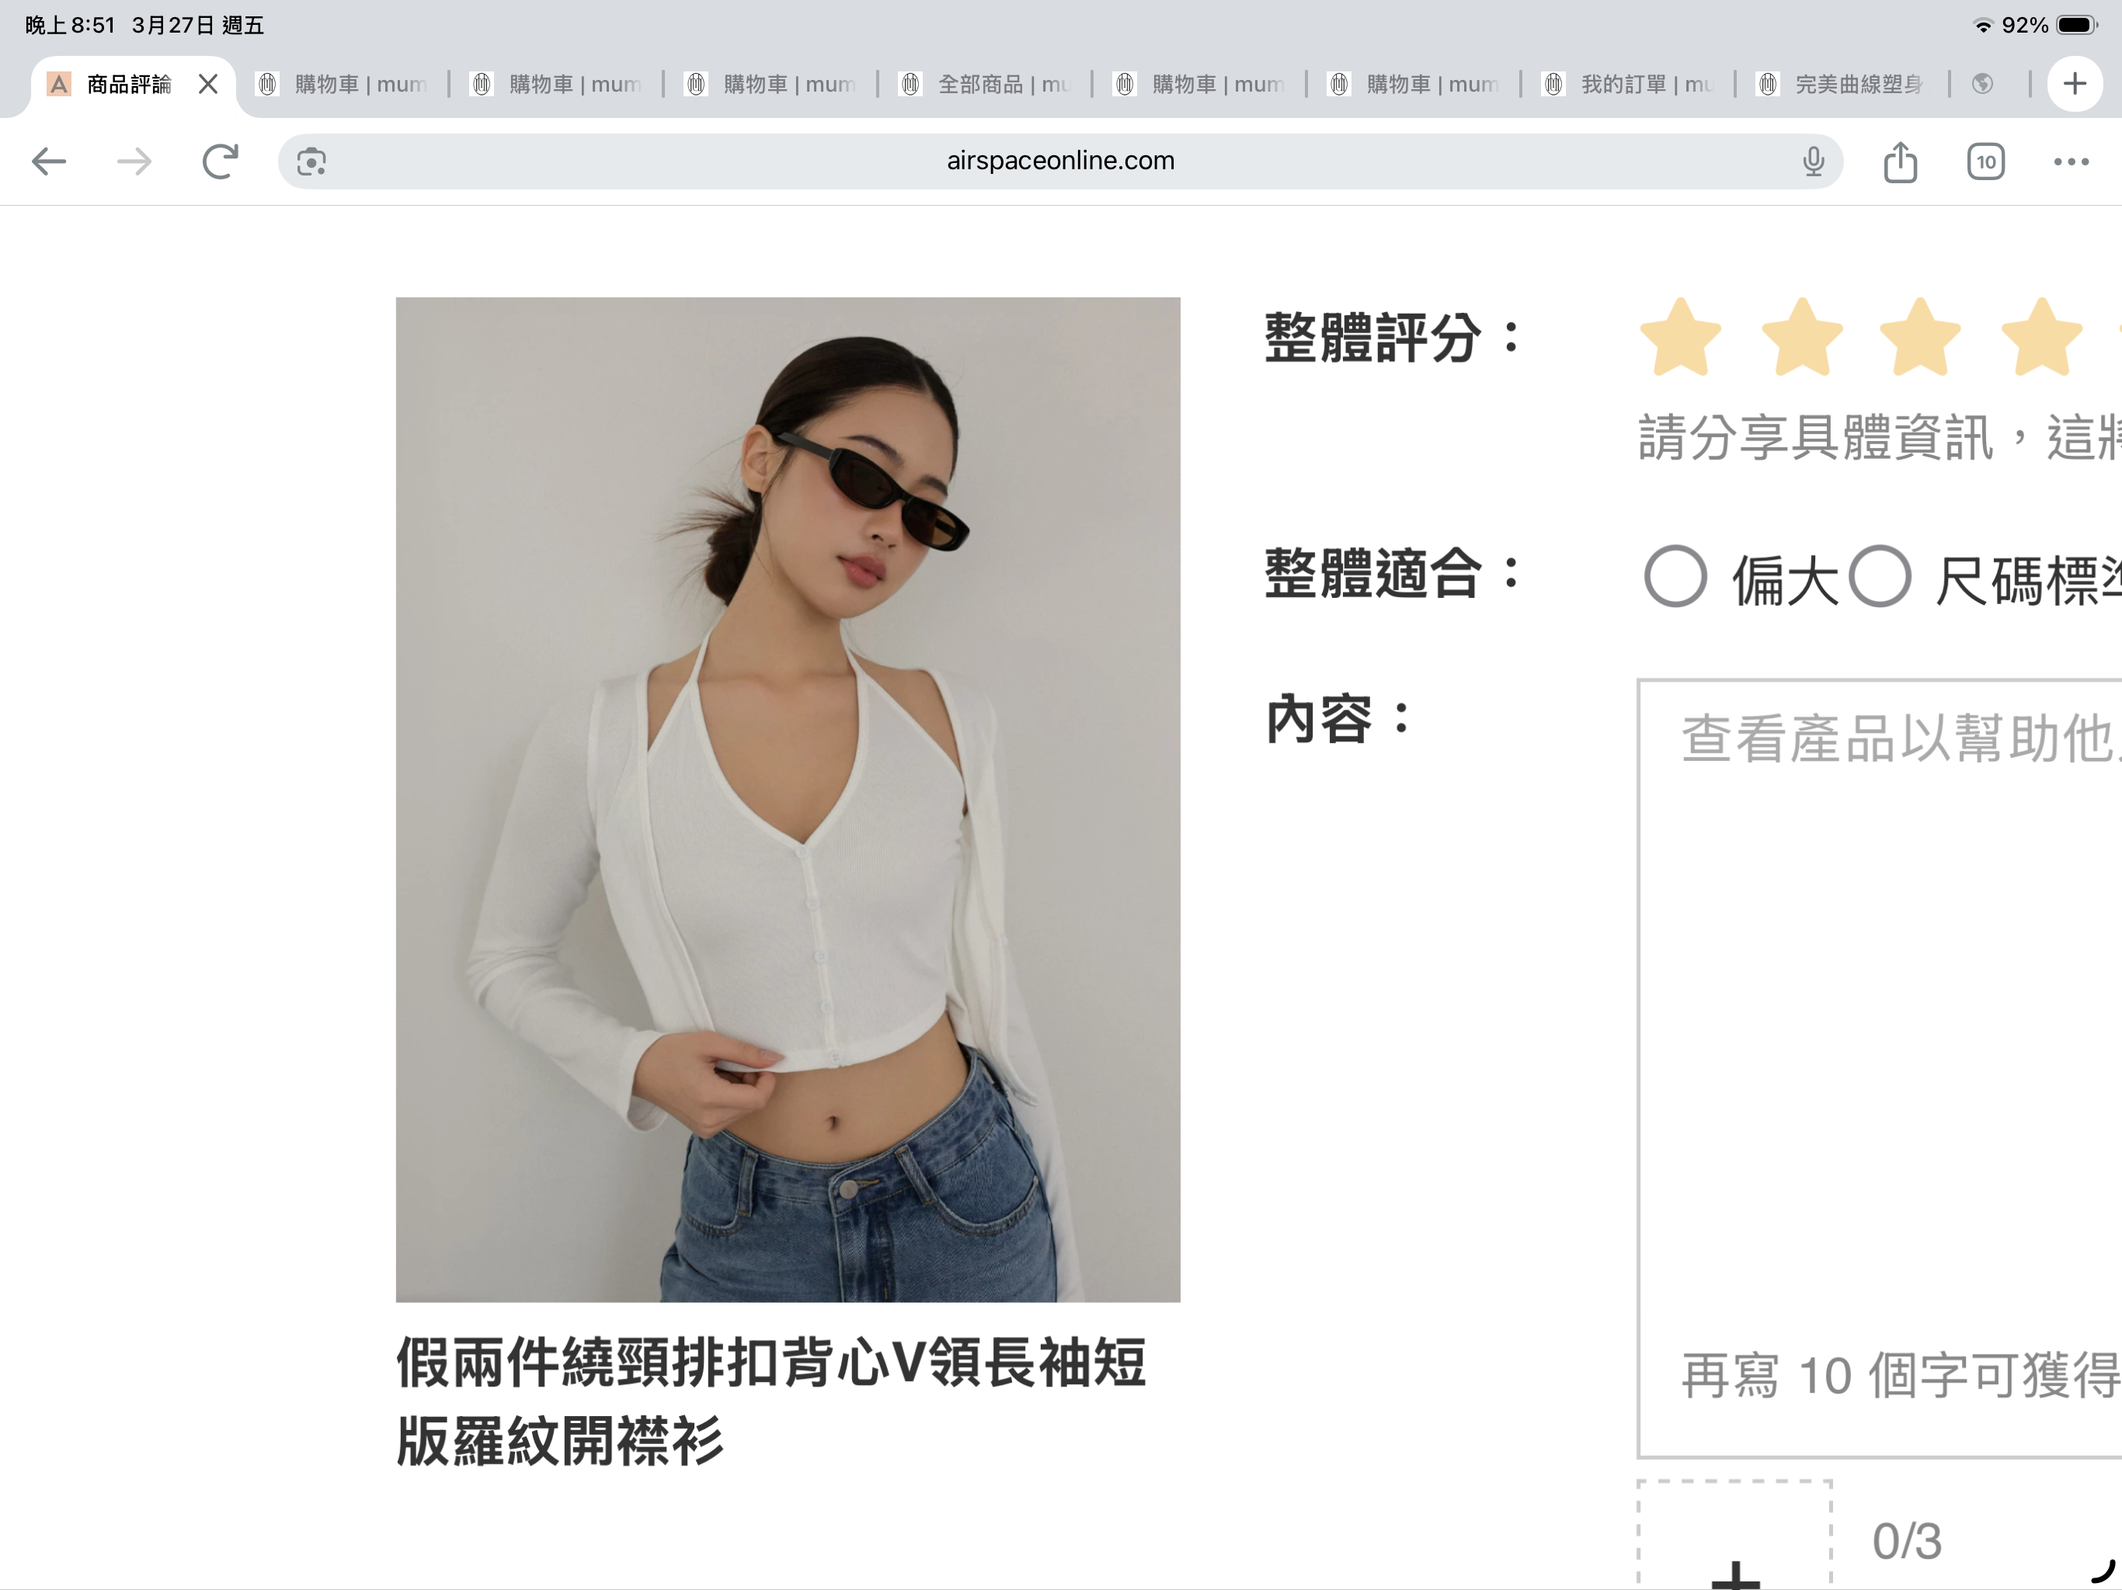Go back to the previous page
This screenshot has height=1590, width=2122.
click(x=48, y=161)
